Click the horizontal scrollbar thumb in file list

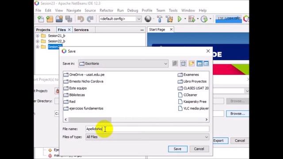(90, 120)
